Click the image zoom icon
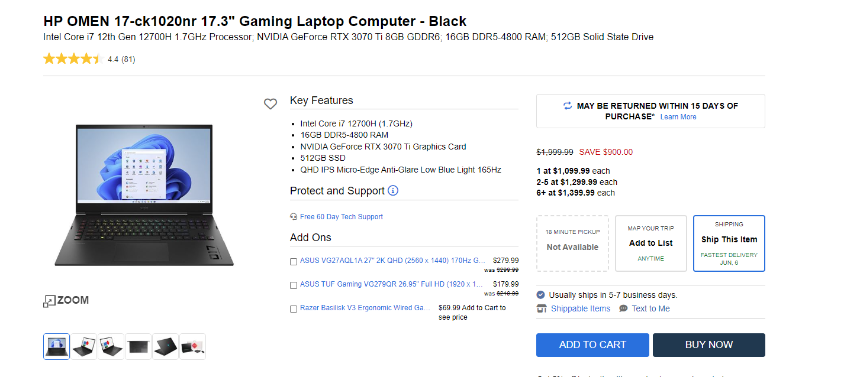 pyautogui.click(x=49, y=301)
